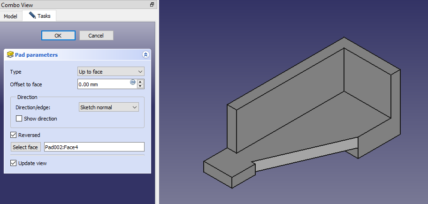Uncheck the Reversed checkbox
The image size is (428, 204).
coord(14,135)
